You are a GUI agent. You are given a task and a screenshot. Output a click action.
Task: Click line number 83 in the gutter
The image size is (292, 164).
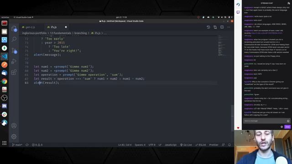(x=26, y=83)
